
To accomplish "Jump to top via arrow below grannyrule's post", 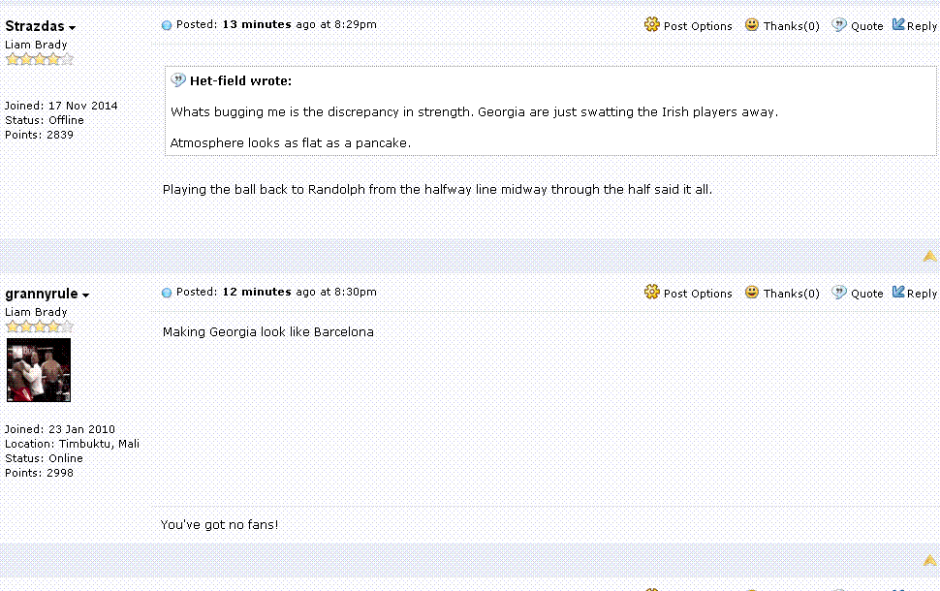I will 929,561.
